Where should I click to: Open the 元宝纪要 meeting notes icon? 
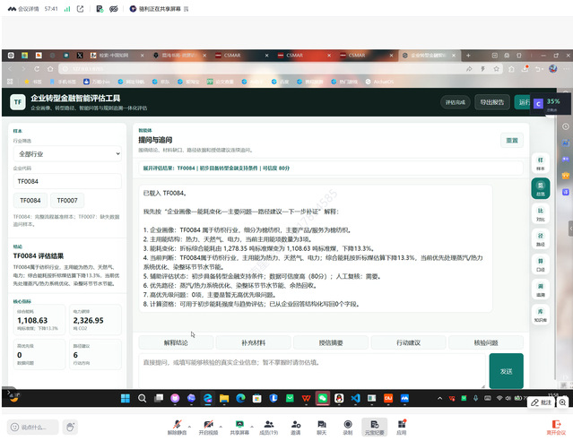[x=374, y=427]
